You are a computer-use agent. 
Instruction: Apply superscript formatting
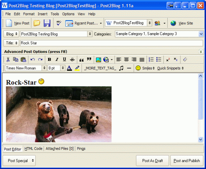point(168,60)
